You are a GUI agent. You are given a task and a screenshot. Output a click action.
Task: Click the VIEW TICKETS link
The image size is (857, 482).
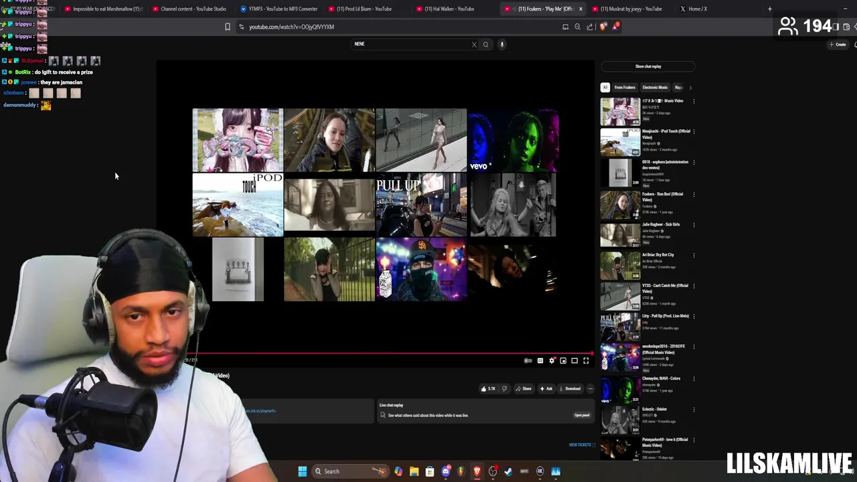[x=580, y=445]
